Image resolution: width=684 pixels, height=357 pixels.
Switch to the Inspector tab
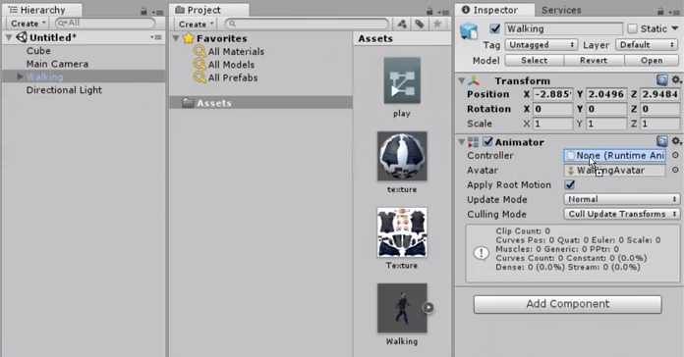click(494, 10)
